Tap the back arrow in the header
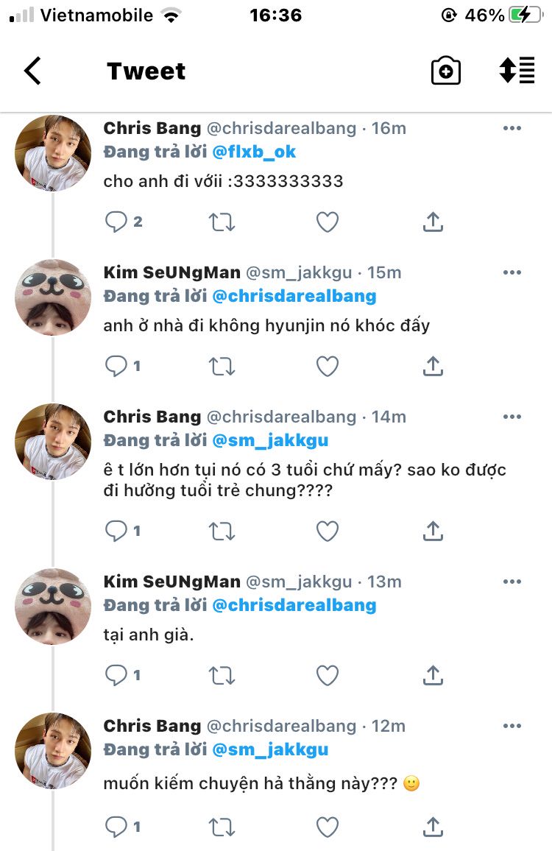This screenshot has width=552, height=851. point(32,71)
